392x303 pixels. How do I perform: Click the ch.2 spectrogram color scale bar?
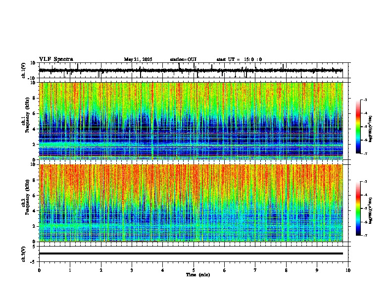point(358,208)
